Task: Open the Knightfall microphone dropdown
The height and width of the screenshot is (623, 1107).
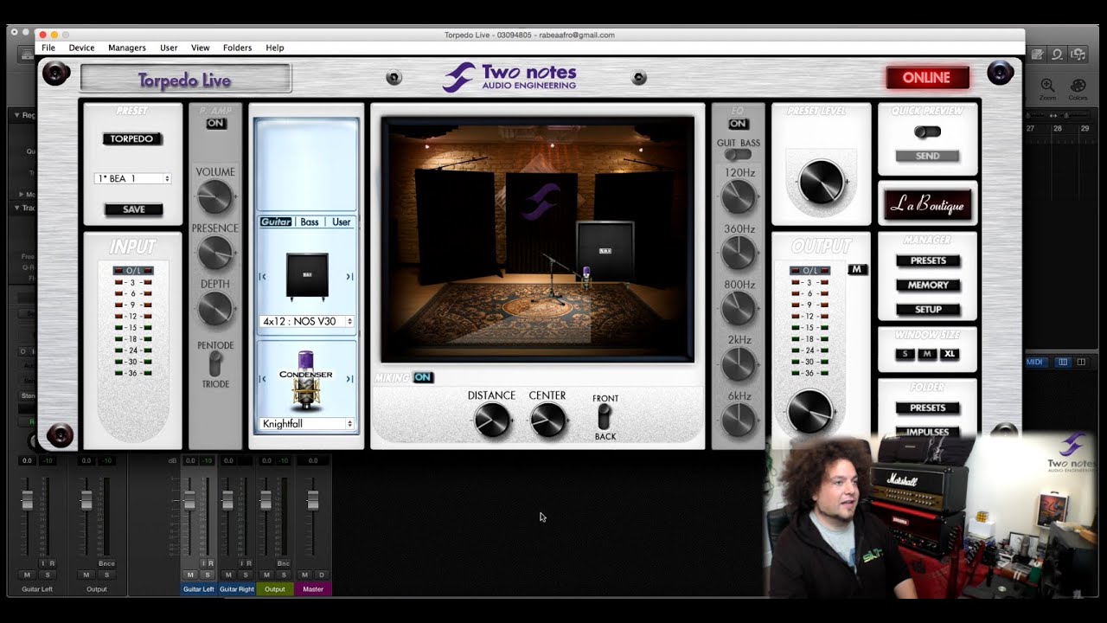Action: click(307, 424)
